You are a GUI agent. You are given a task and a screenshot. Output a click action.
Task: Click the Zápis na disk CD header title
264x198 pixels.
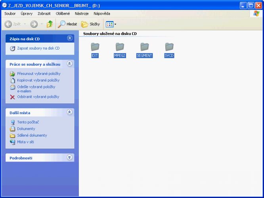[x=25, y=39]
